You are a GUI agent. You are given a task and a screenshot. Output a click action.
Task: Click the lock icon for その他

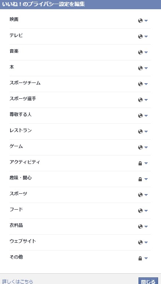140,259
